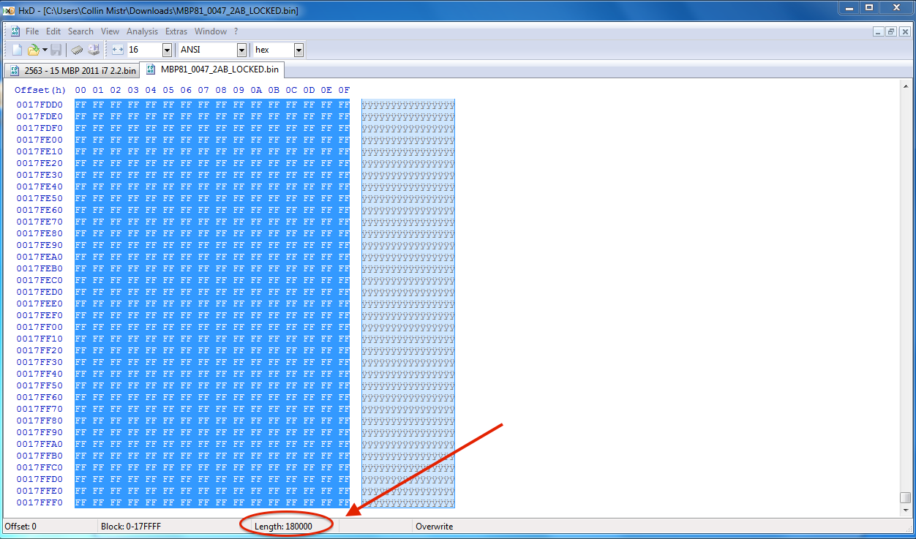Open the Extras menu
The height and width of the screenshot is (539, 916).
[x=176, y=31]
